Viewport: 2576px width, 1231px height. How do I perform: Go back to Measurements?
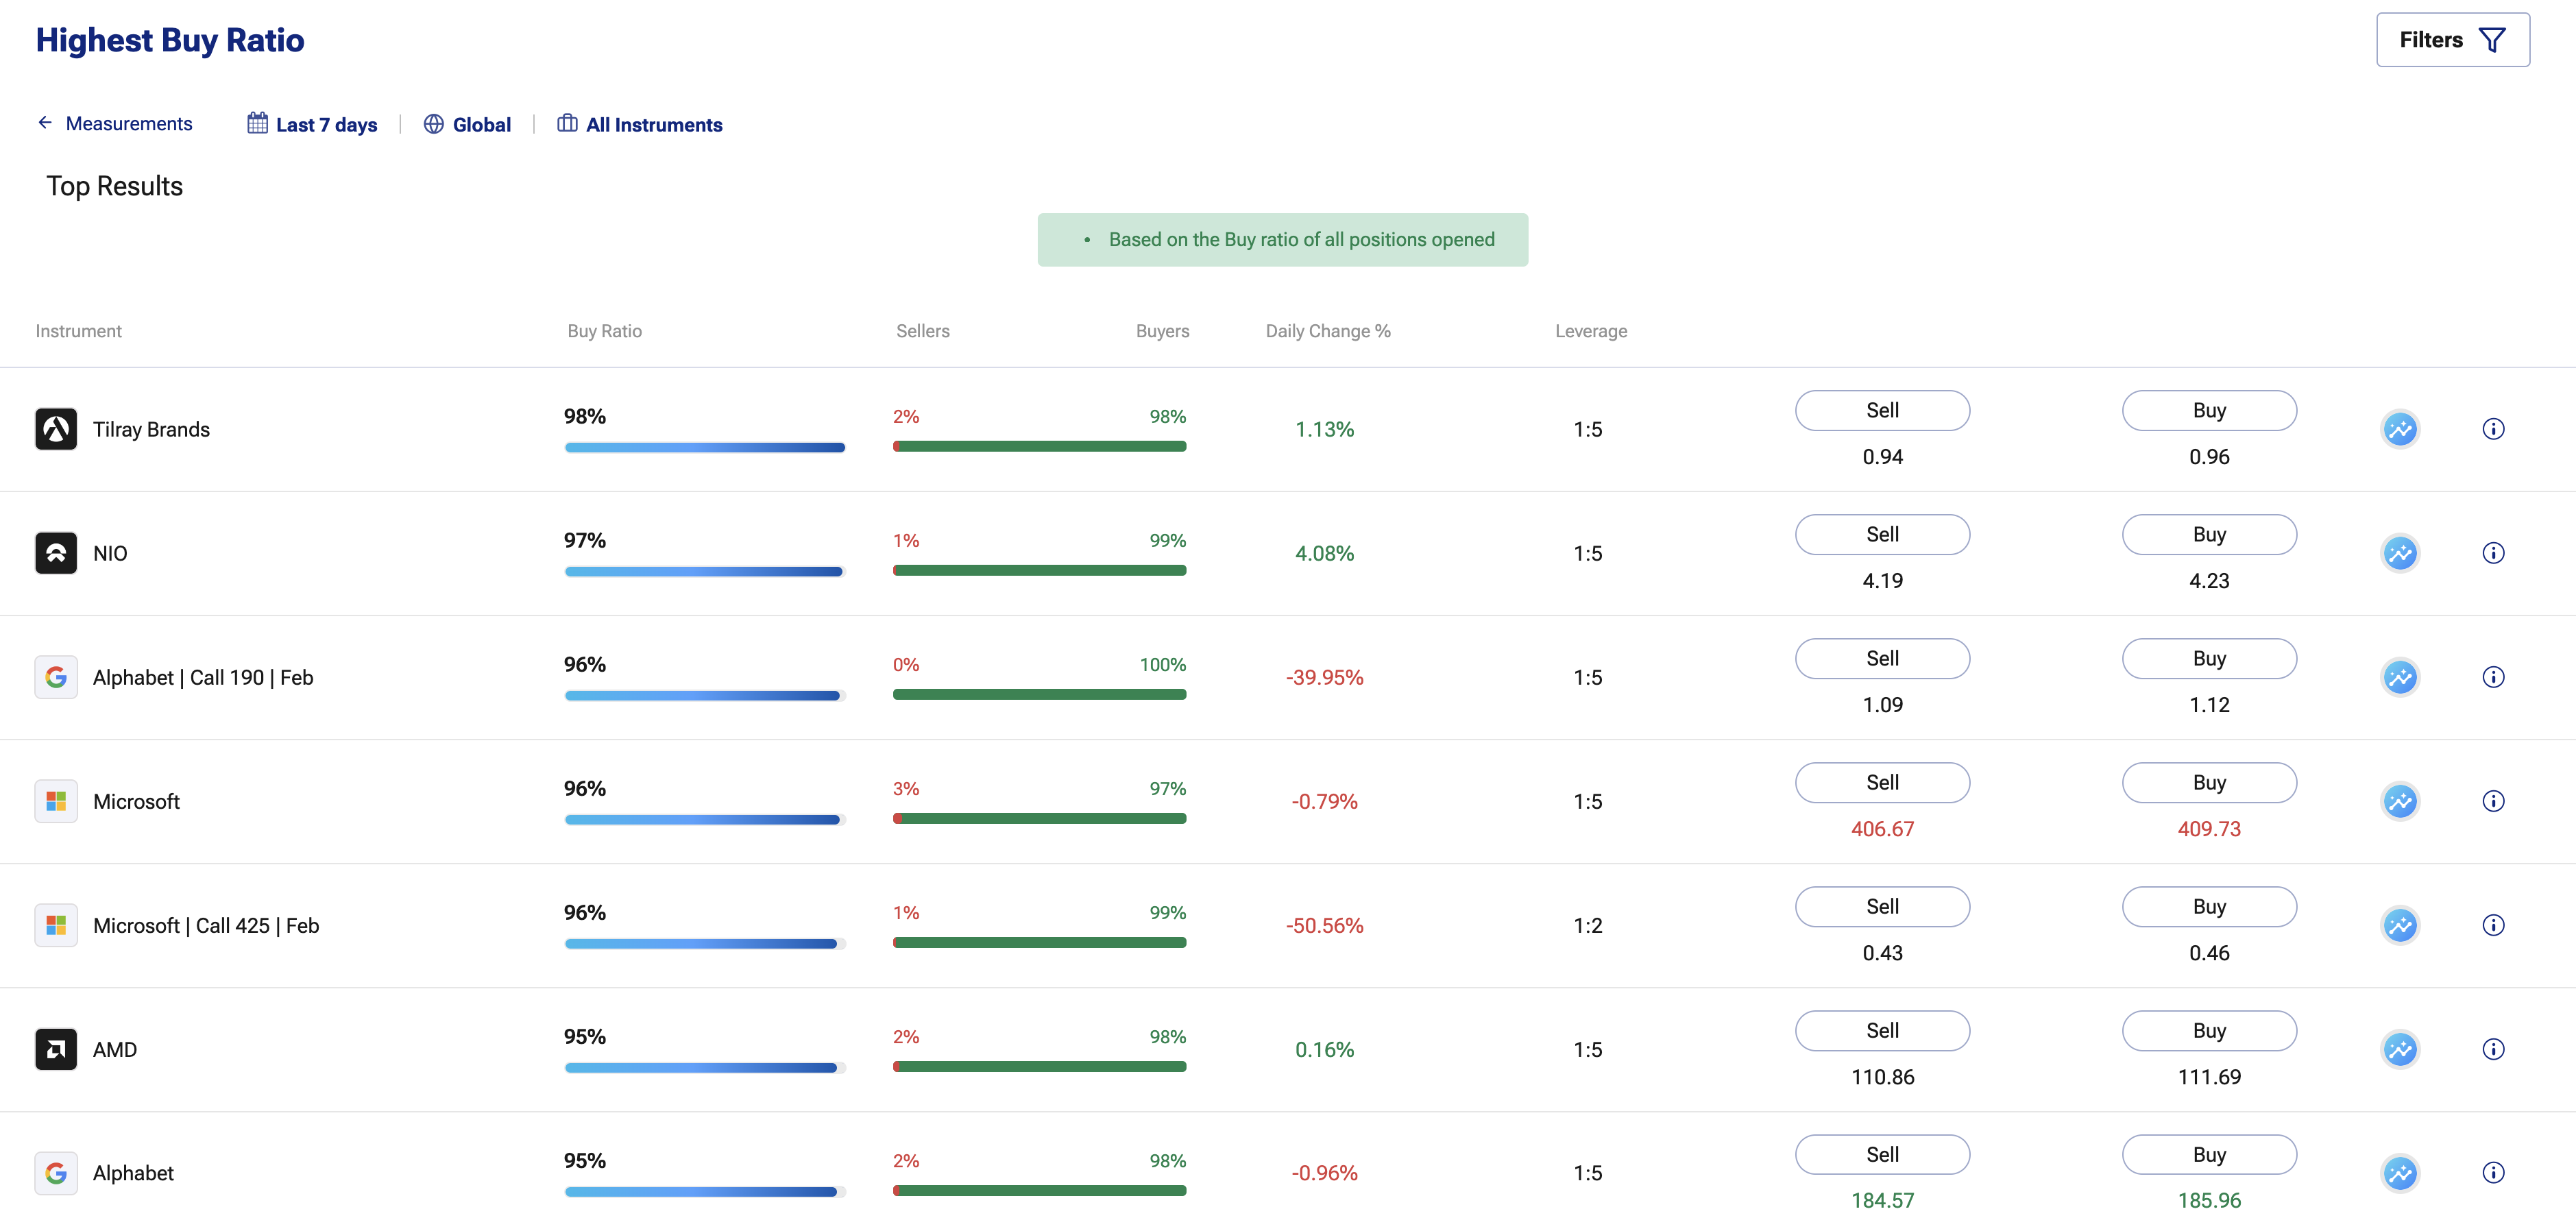[x=115, y=123]
